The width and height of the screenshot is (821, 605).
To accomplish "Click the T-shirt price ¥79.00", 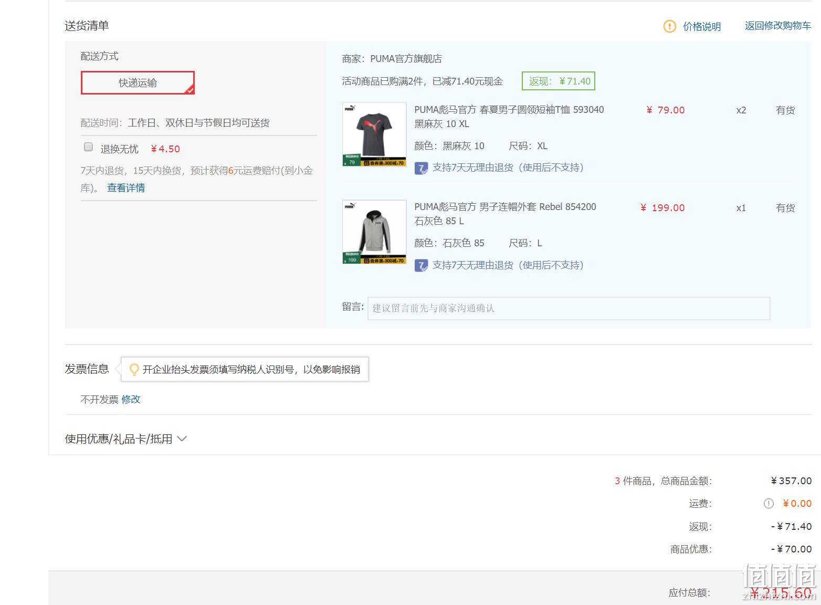I will (x=665, y=110).
